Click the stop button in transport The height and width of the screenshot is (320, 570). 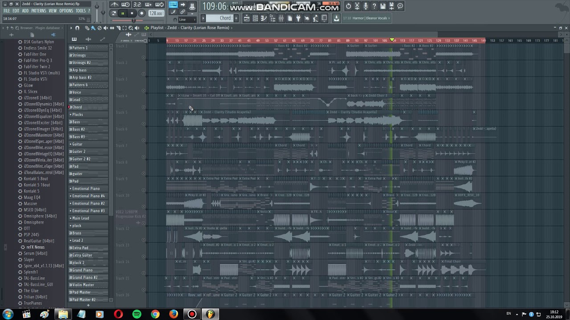tap(132, 13)
